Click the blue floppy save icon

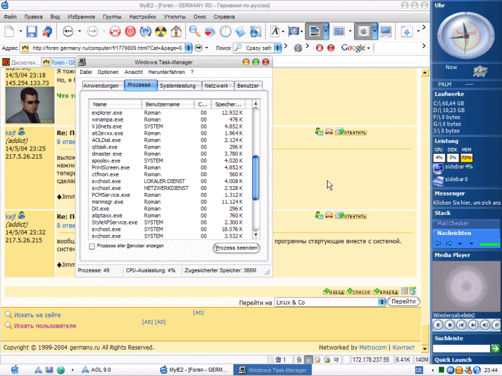click(x=31, y=31)
